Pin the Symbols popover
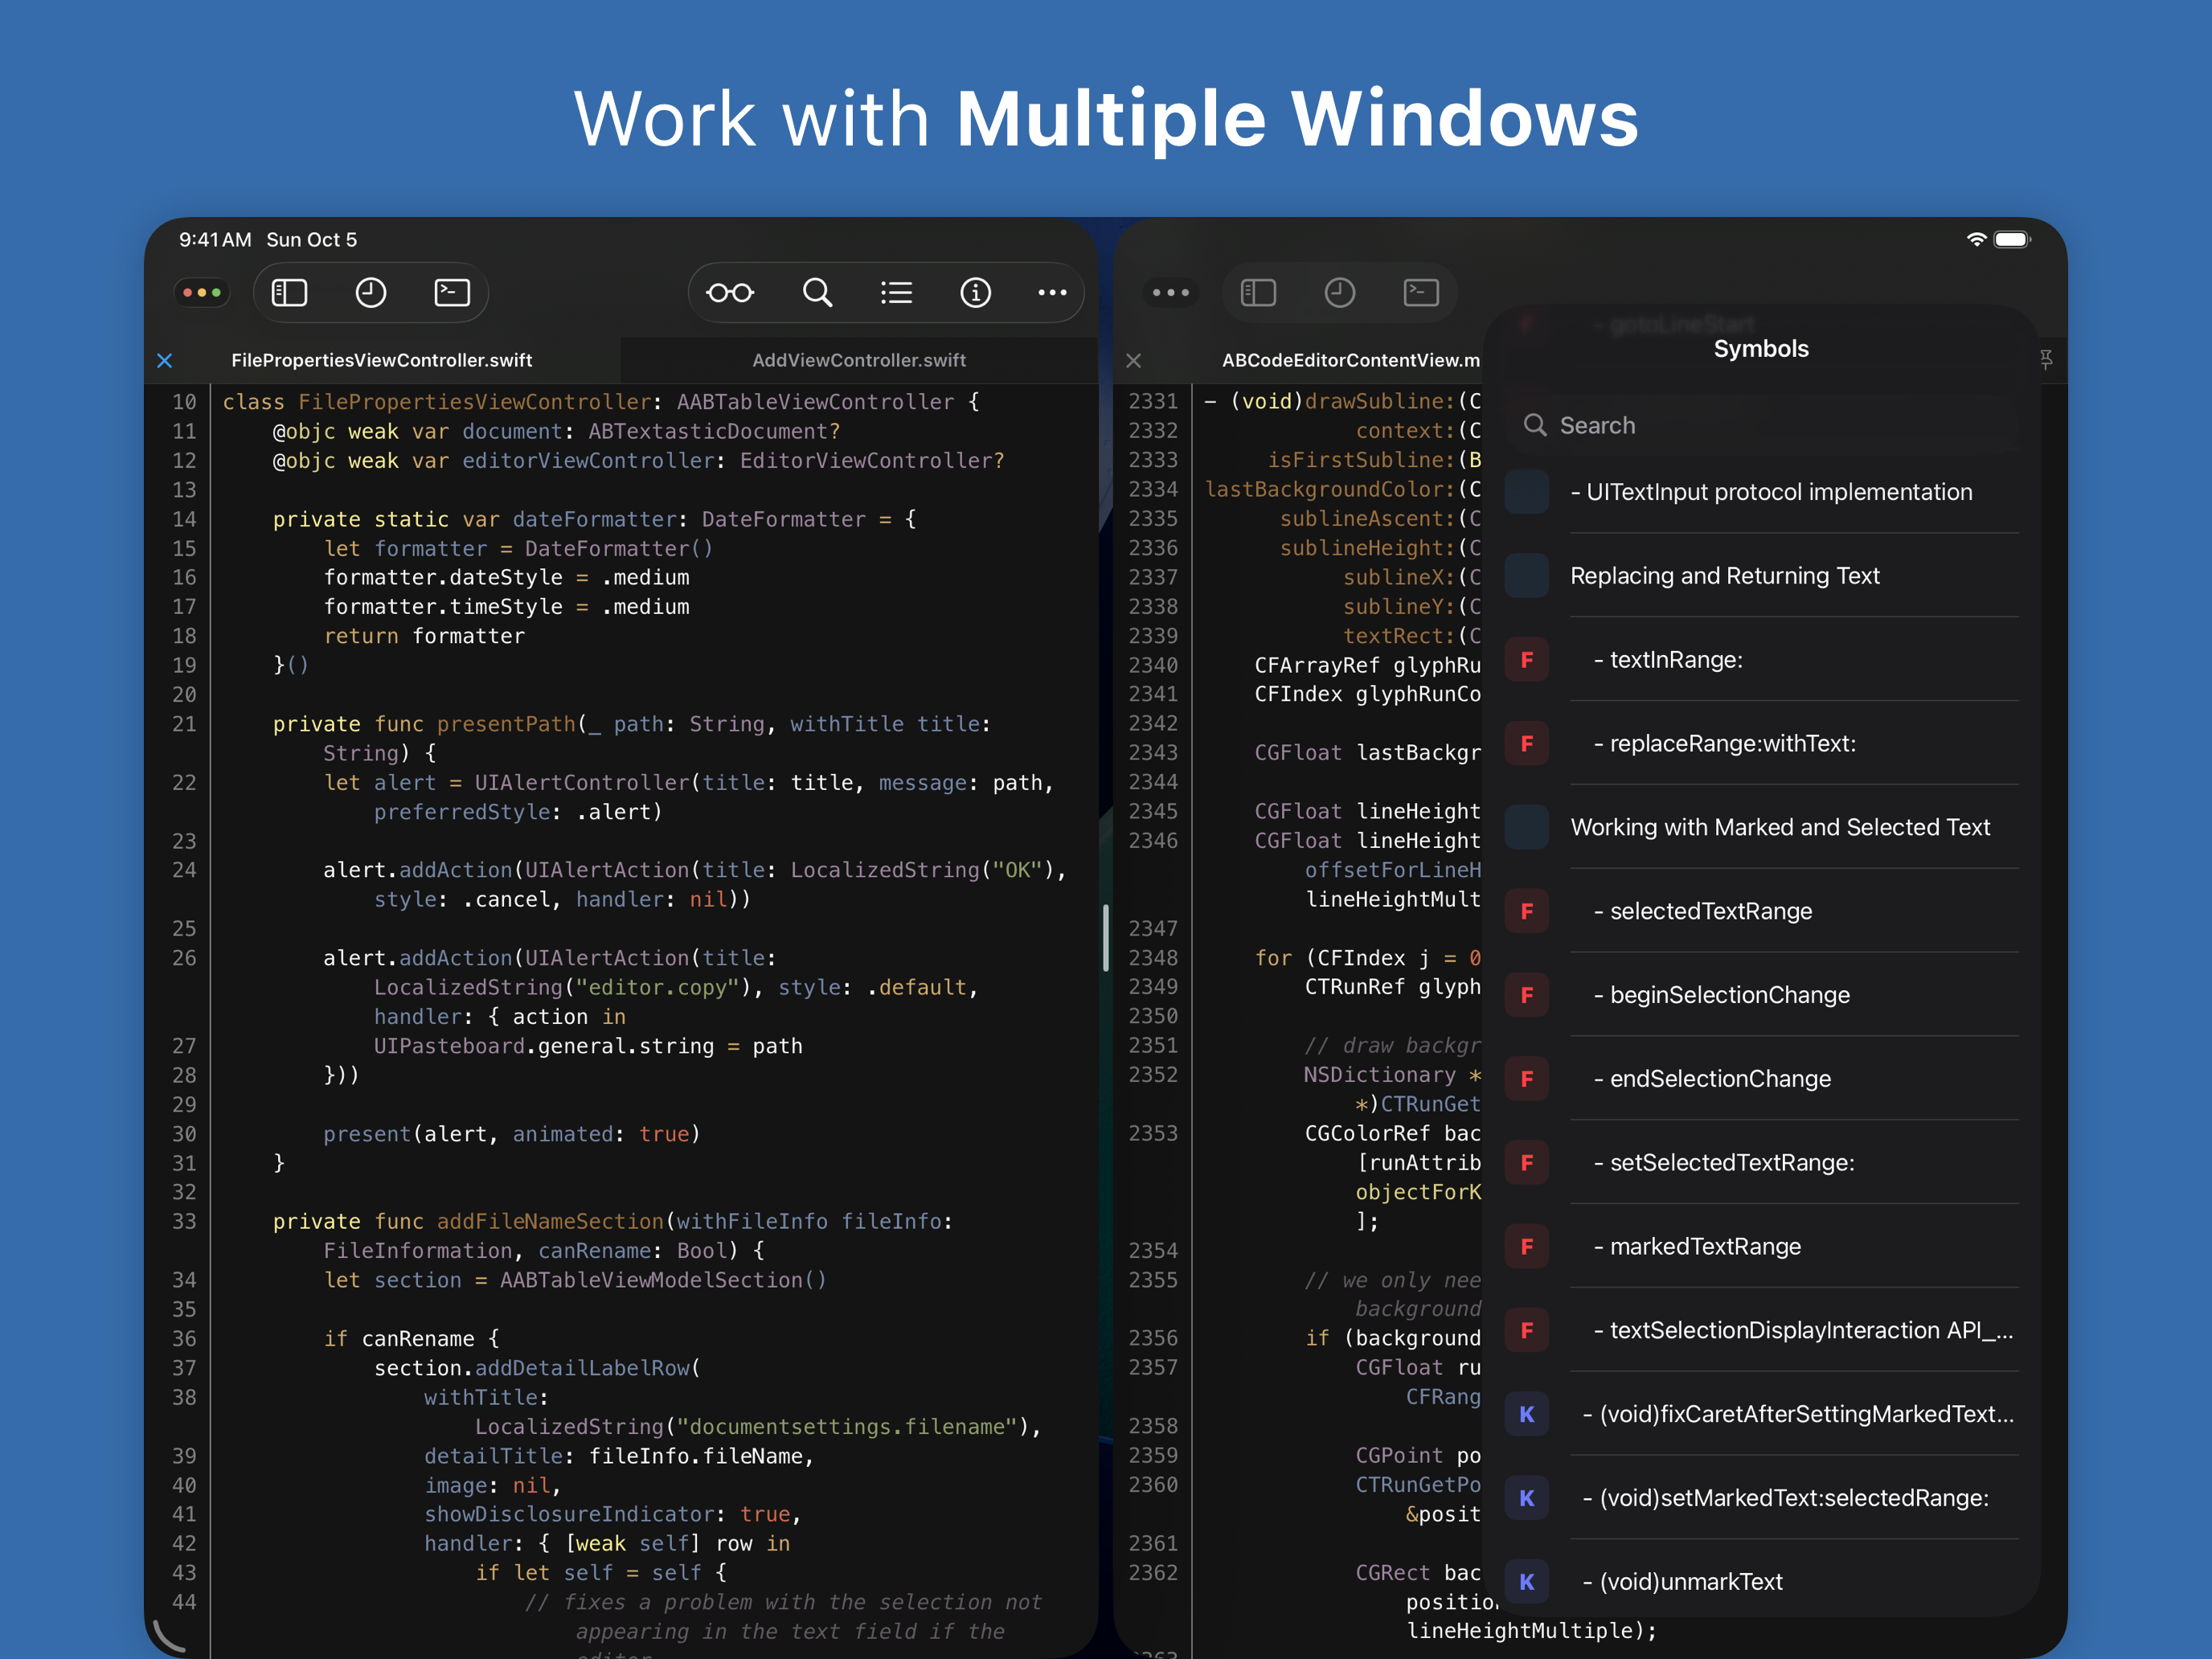The image size is (2212, 1659). click(x=2045, y=359)
